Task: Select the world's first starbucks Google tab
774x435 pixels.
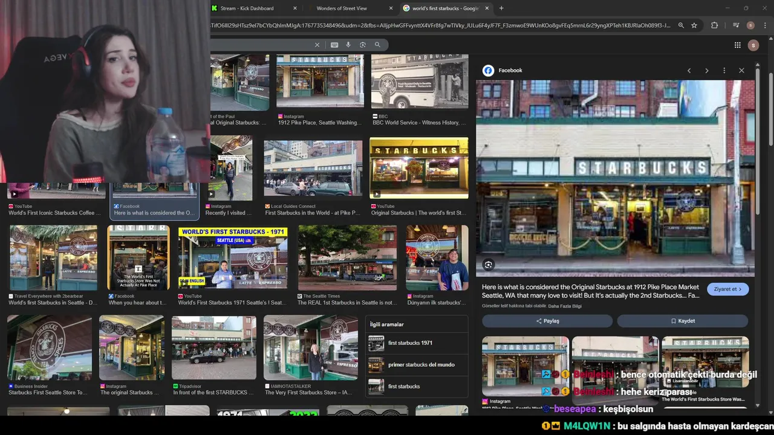Action: click(x=445, y=8)
